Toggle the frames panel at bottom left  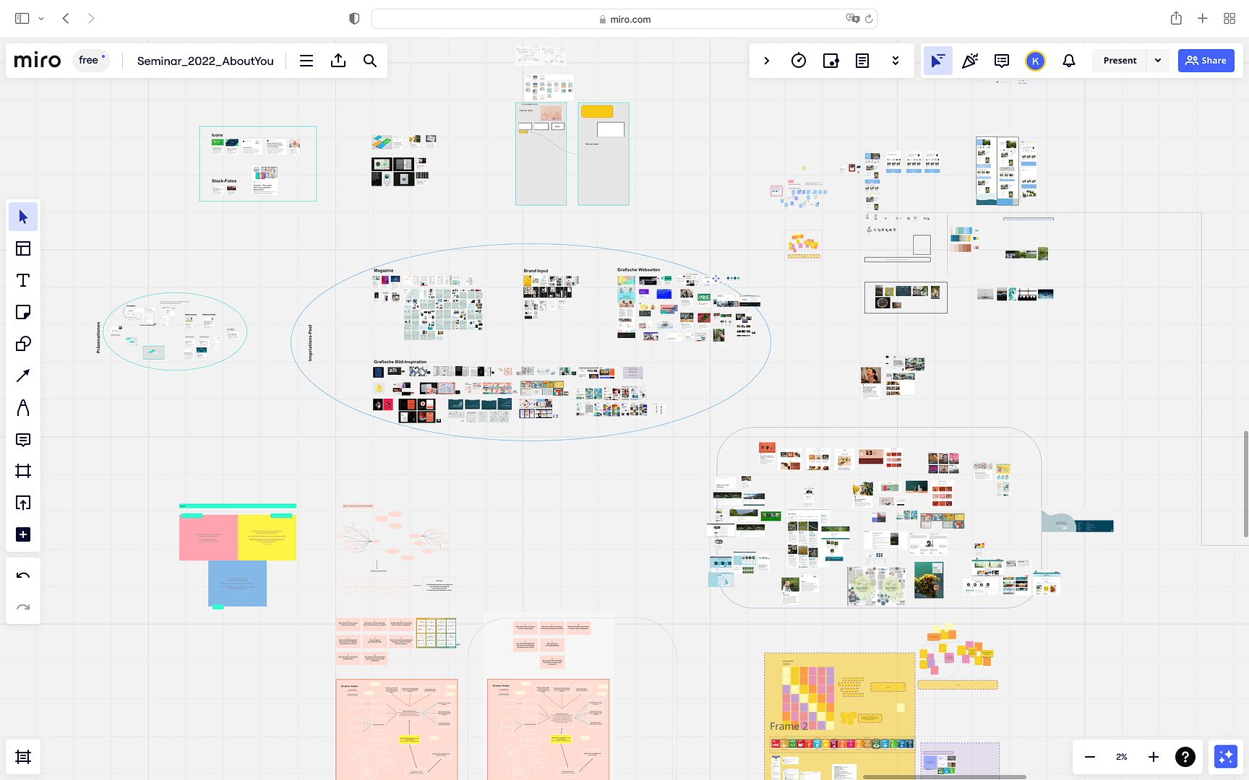tap(23, 757)
